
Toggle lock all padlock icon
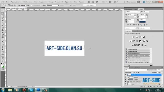139,72
